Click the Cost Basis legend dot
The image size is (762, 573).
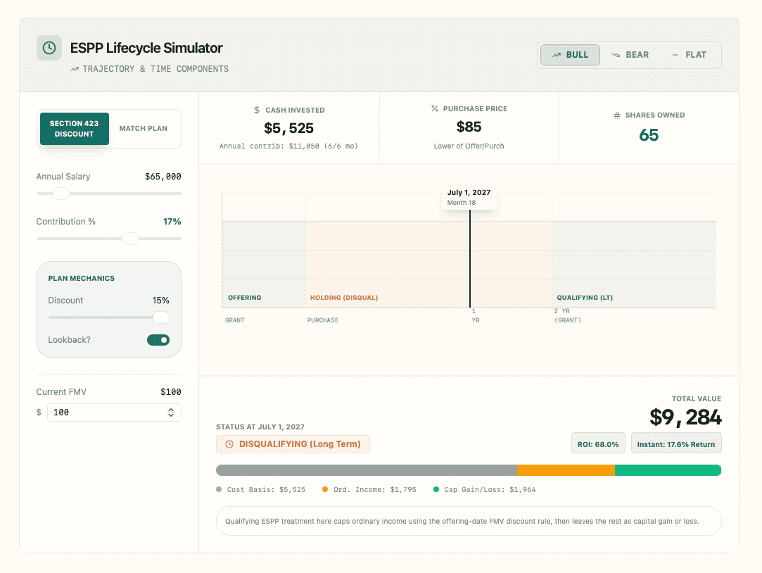[x=220, y=489]
